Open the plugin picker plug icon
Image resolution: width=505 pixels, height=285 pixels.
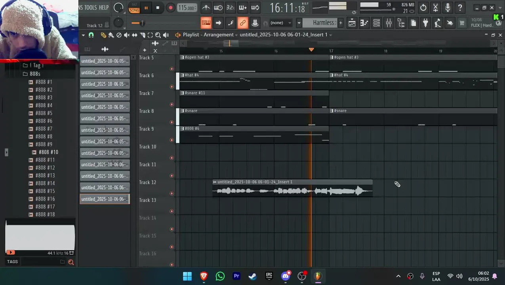click(425, 23)
